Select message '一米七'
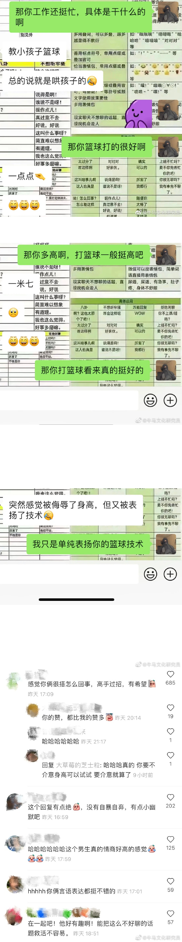The height and width of the screenshot is (942, 182). pos(21,284)
